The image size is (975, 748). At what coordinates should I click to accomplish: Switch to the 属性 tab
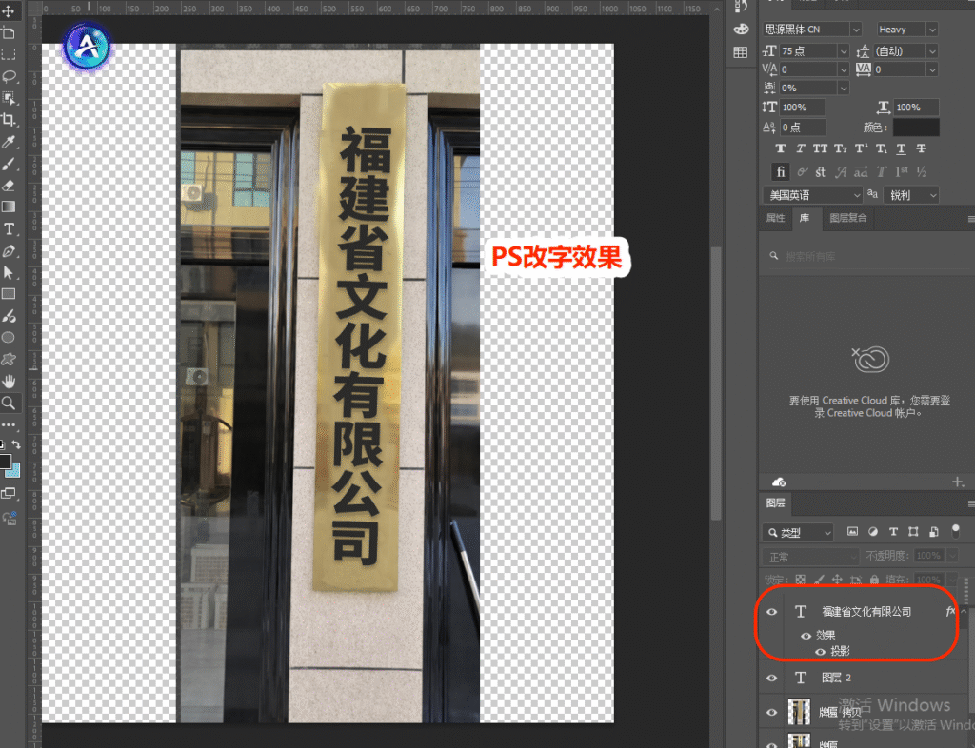[x=775, y=218]
